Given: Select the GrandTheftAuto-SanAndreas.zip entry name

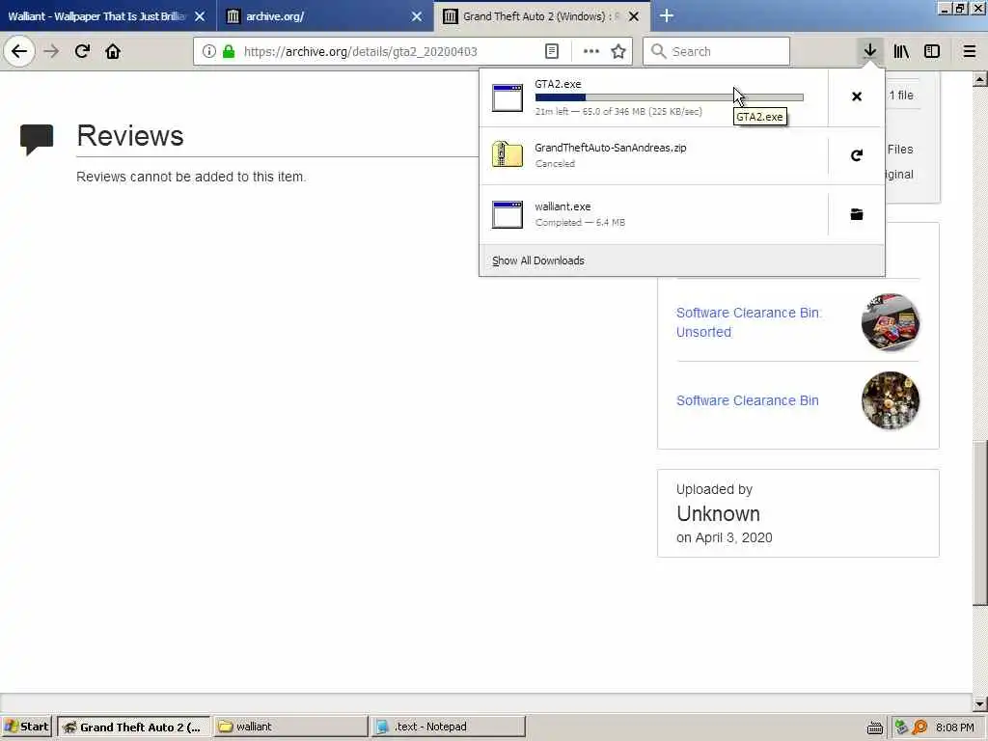Looking at the screenshot, I should pos(611,148).
